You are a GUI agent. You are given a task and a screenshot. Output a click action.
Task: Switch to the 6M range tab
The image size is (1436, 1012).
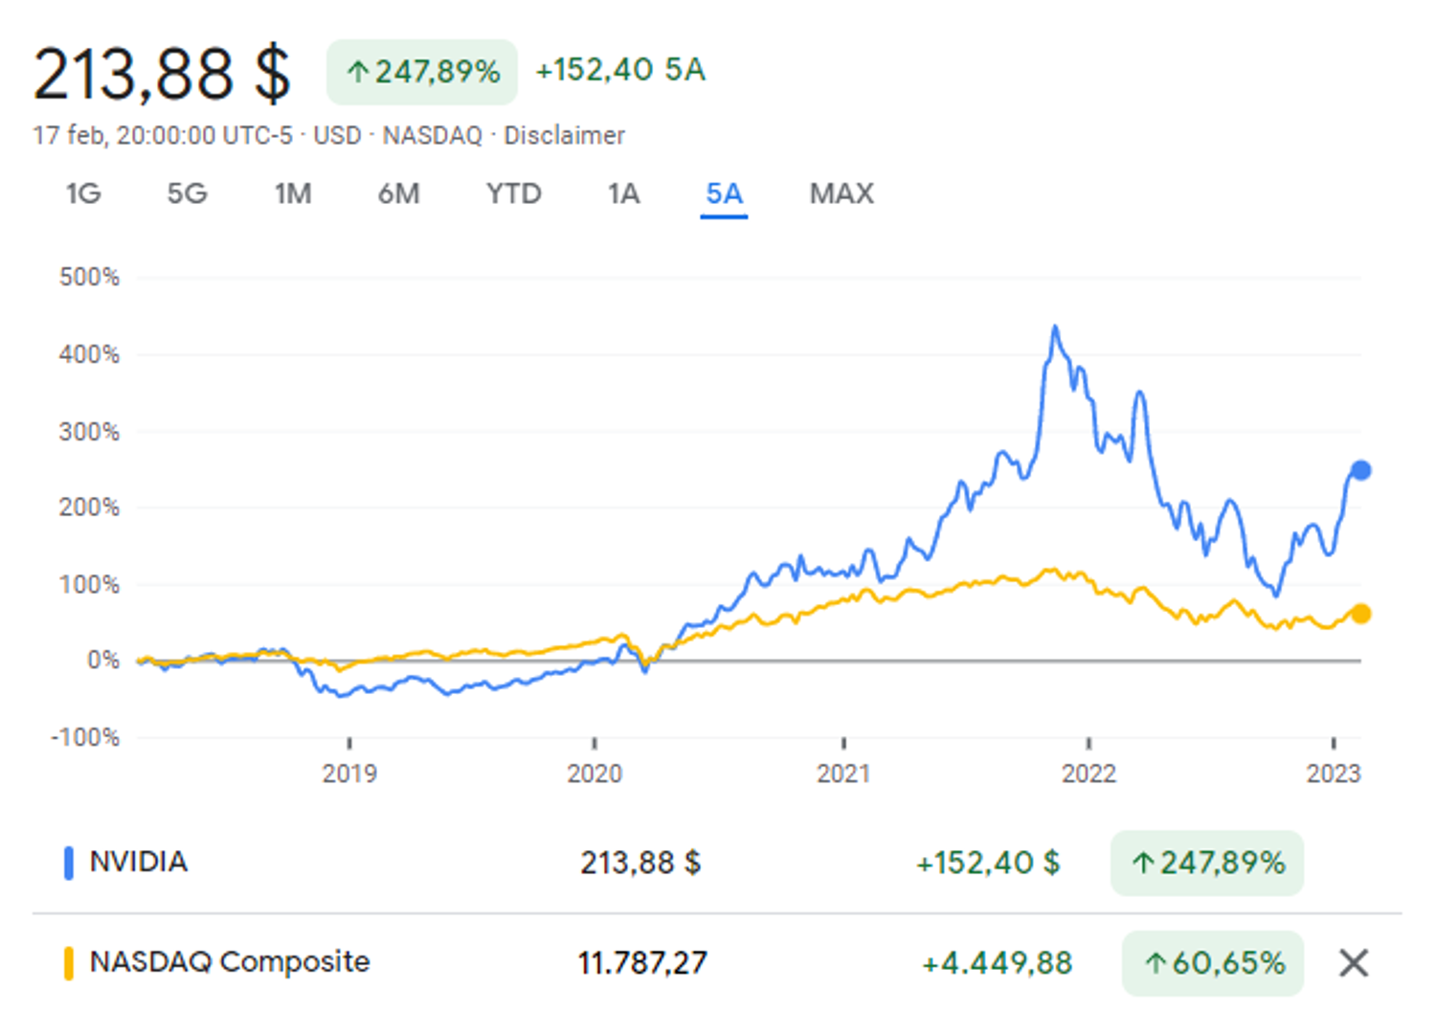(x=398, y=193)
